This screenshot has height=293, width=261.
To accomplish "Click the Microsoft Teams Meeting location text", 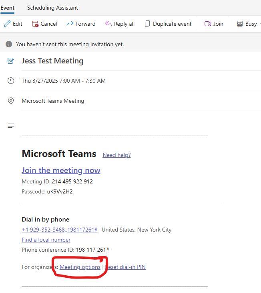I will point(53,101).
